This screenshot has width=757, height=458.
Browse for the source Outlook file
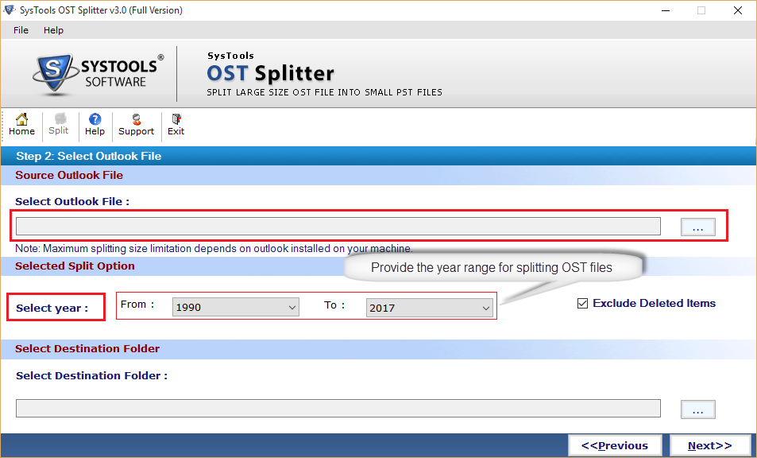(x=698, y=227)
